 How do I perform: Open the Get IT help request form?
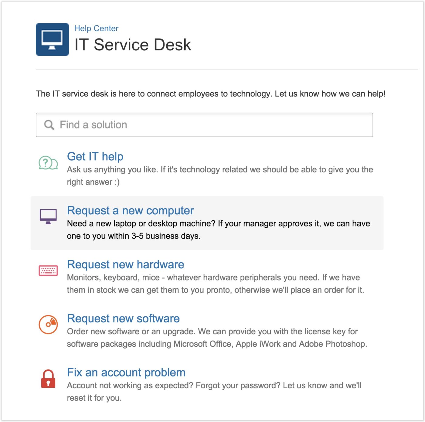click(95, 157)
